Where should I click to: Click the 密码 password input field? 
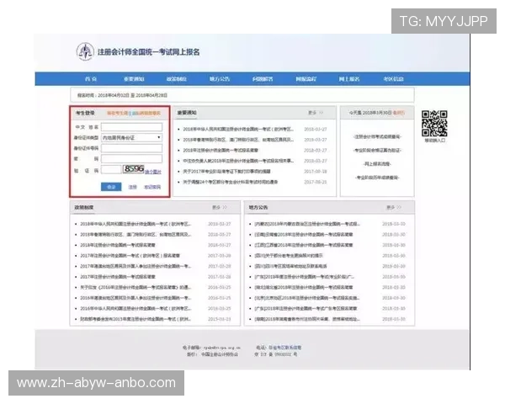tap(132, 157)
